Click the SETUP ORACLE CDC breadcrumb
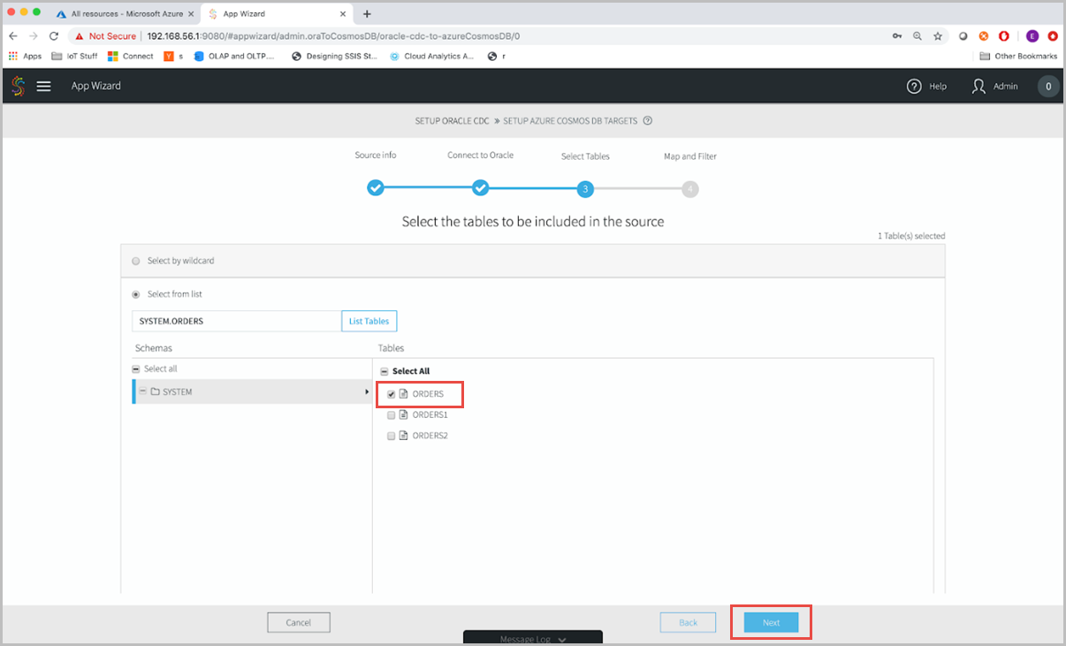 pos(452,120)
